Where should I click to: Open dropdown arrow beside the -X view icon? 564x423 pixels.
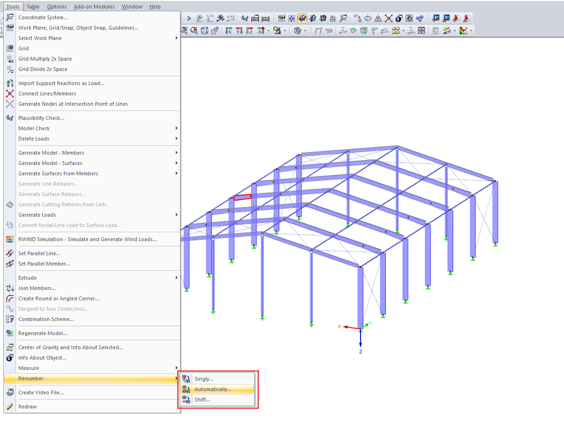pyautogui.click(x=268, y=31)
